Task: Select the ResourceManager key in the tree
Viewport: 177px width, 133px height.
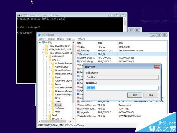Action: tap(63, 91)
